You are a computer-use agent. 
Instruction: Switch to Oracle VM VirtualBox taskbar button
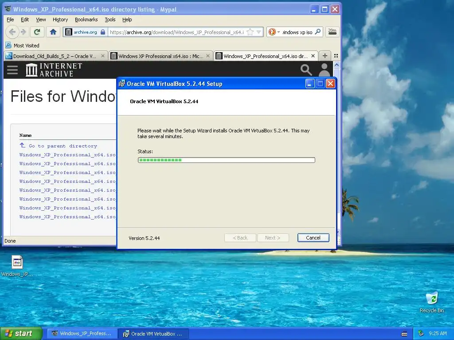(x=153, y=334)
